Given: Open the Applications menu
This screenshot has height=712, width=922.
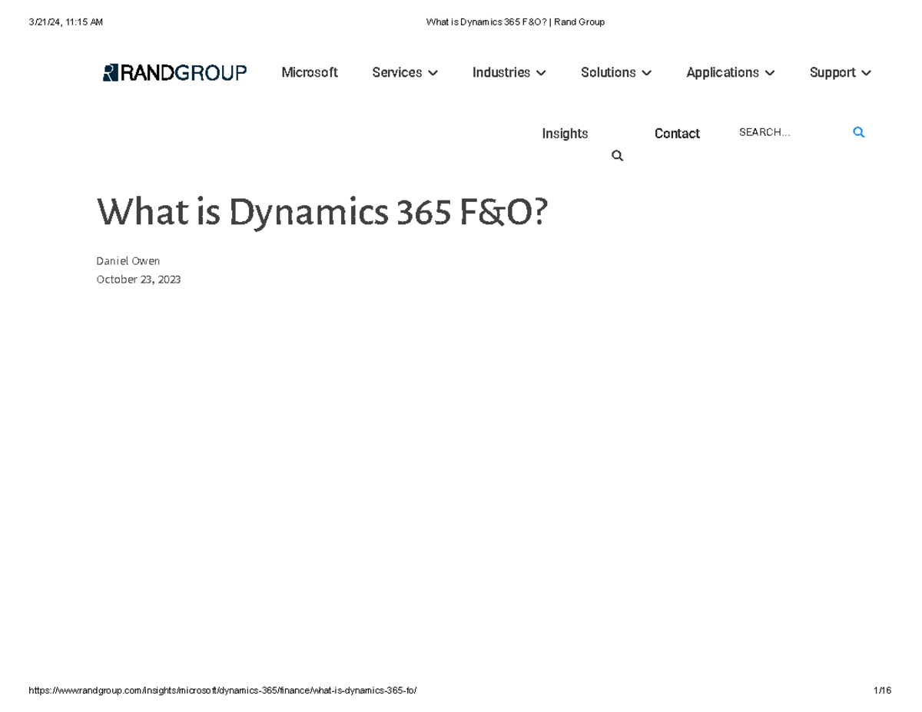Looking at the screenshot, I should click(x=722, y=72).
